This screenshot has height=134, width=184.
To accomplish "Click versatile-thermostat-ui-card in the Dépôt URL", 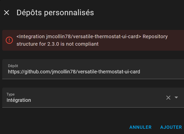I will [109, 72].
